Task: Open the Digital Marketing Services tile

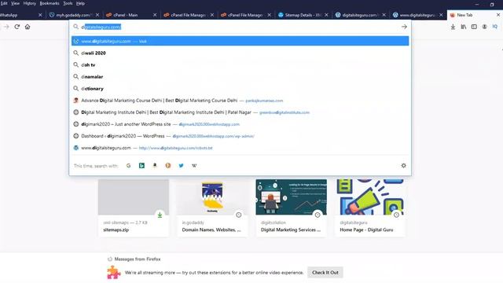Action: (x=292, y=208)
